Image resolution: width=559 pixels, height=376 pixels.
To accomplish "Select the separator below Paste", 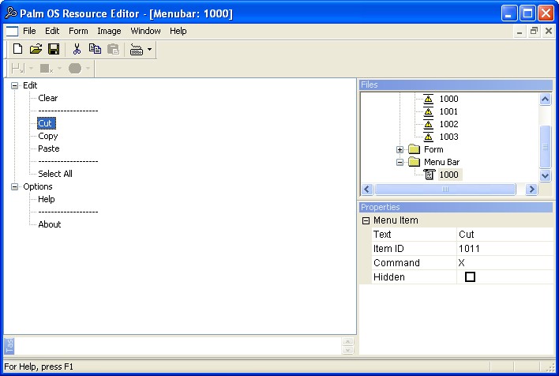I will click(68, 162).
